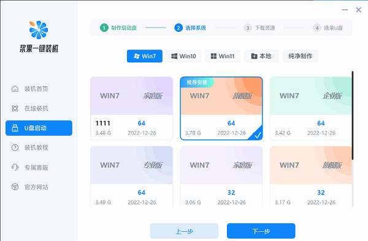This screenshot has height=241, width=368.
Task: Select WIN7 家庭版 32-bit 3.06 G card
Action: (221, 177)
